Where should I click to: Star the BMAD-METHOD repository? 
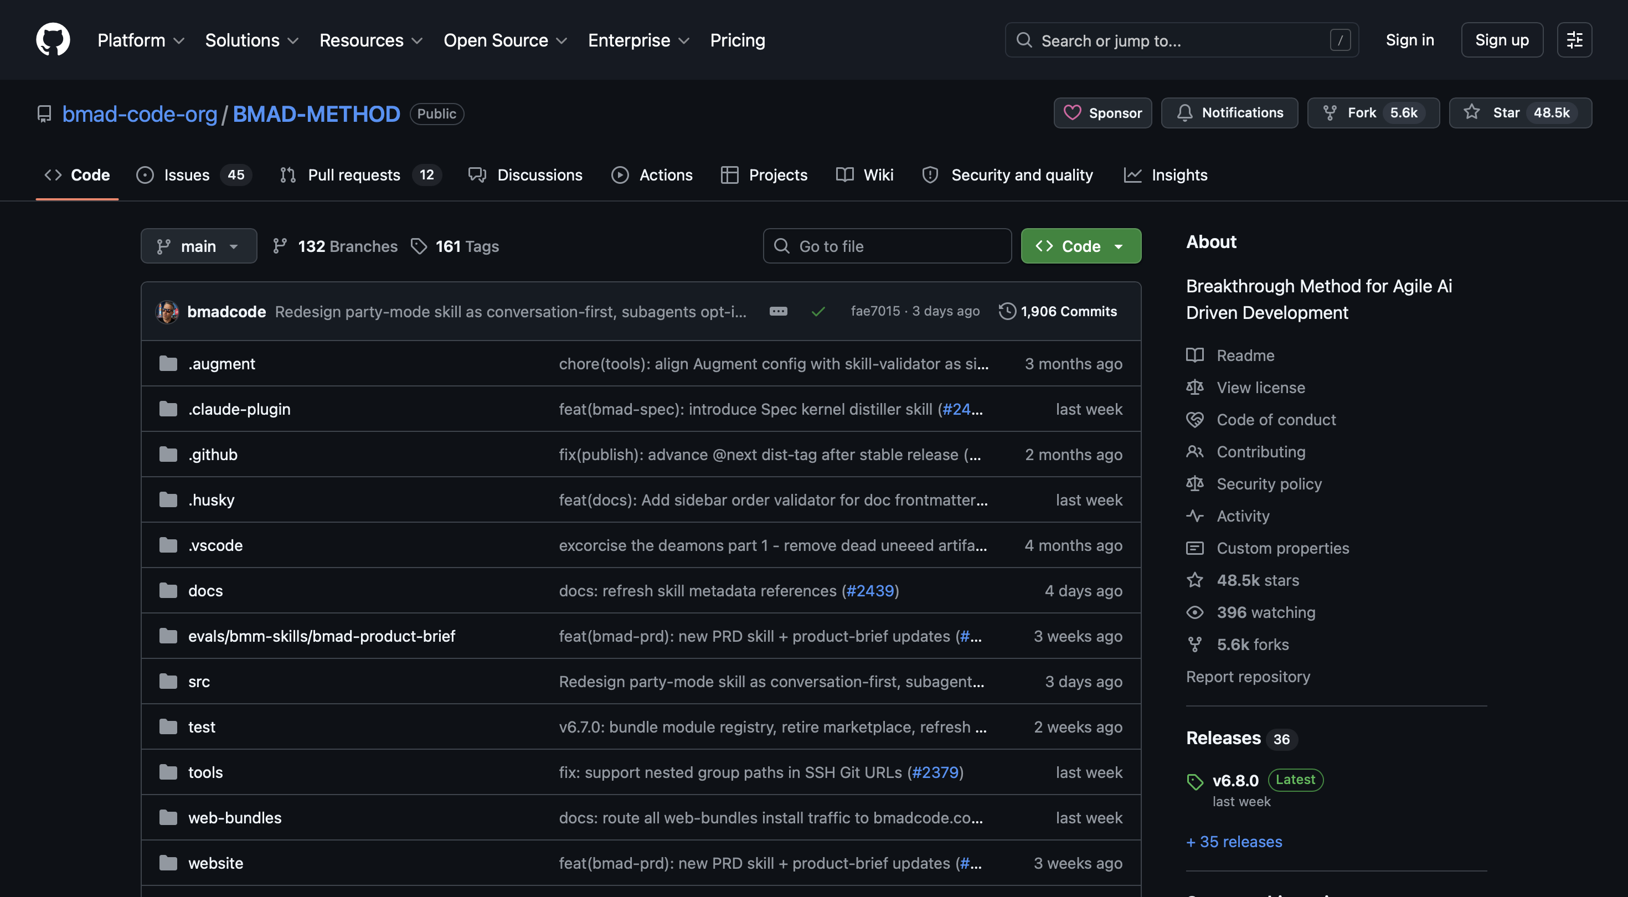click(x=1521, y=113)
